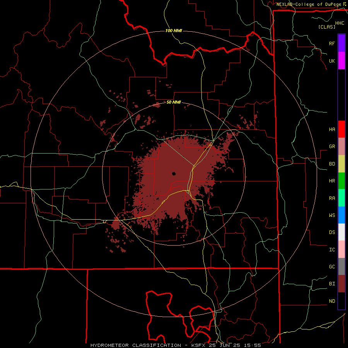Click the GC gray legend swatch
The height and width of the screenshot is (348, 348).
(341, 266)
